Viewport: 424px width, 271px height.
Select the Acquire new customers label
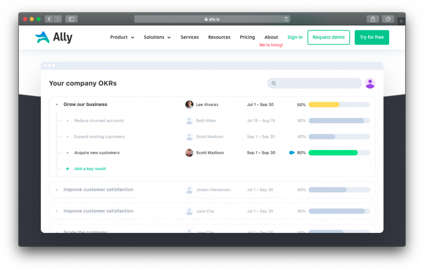point(97,153)
